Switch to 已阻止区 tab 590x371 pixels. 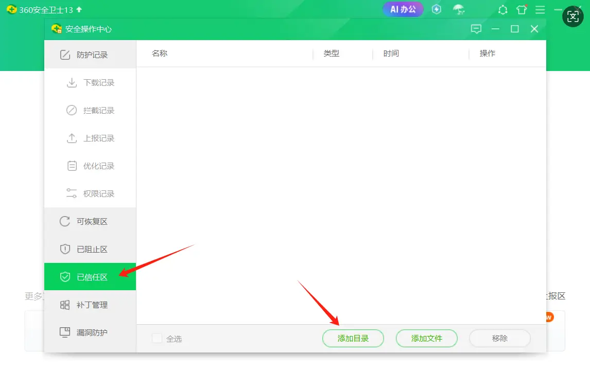pyautogui.click(x=92, y=249)
